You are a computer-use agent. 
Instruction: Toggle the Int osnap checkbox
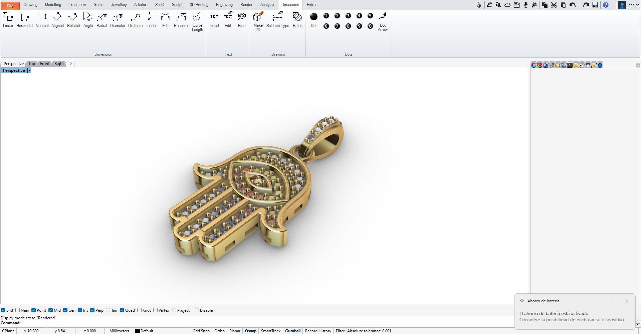80,310
